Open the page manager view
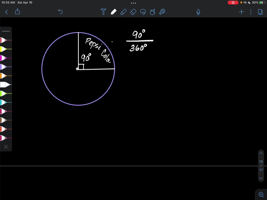This screenshot has width=267, height=200. pyautogui.click(x=260, y=12)
